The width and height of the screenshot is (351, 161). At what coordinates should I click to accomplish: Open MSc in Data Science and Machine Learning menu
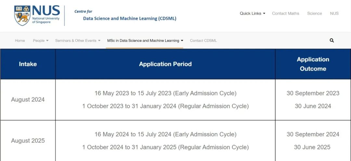point(145,41)
